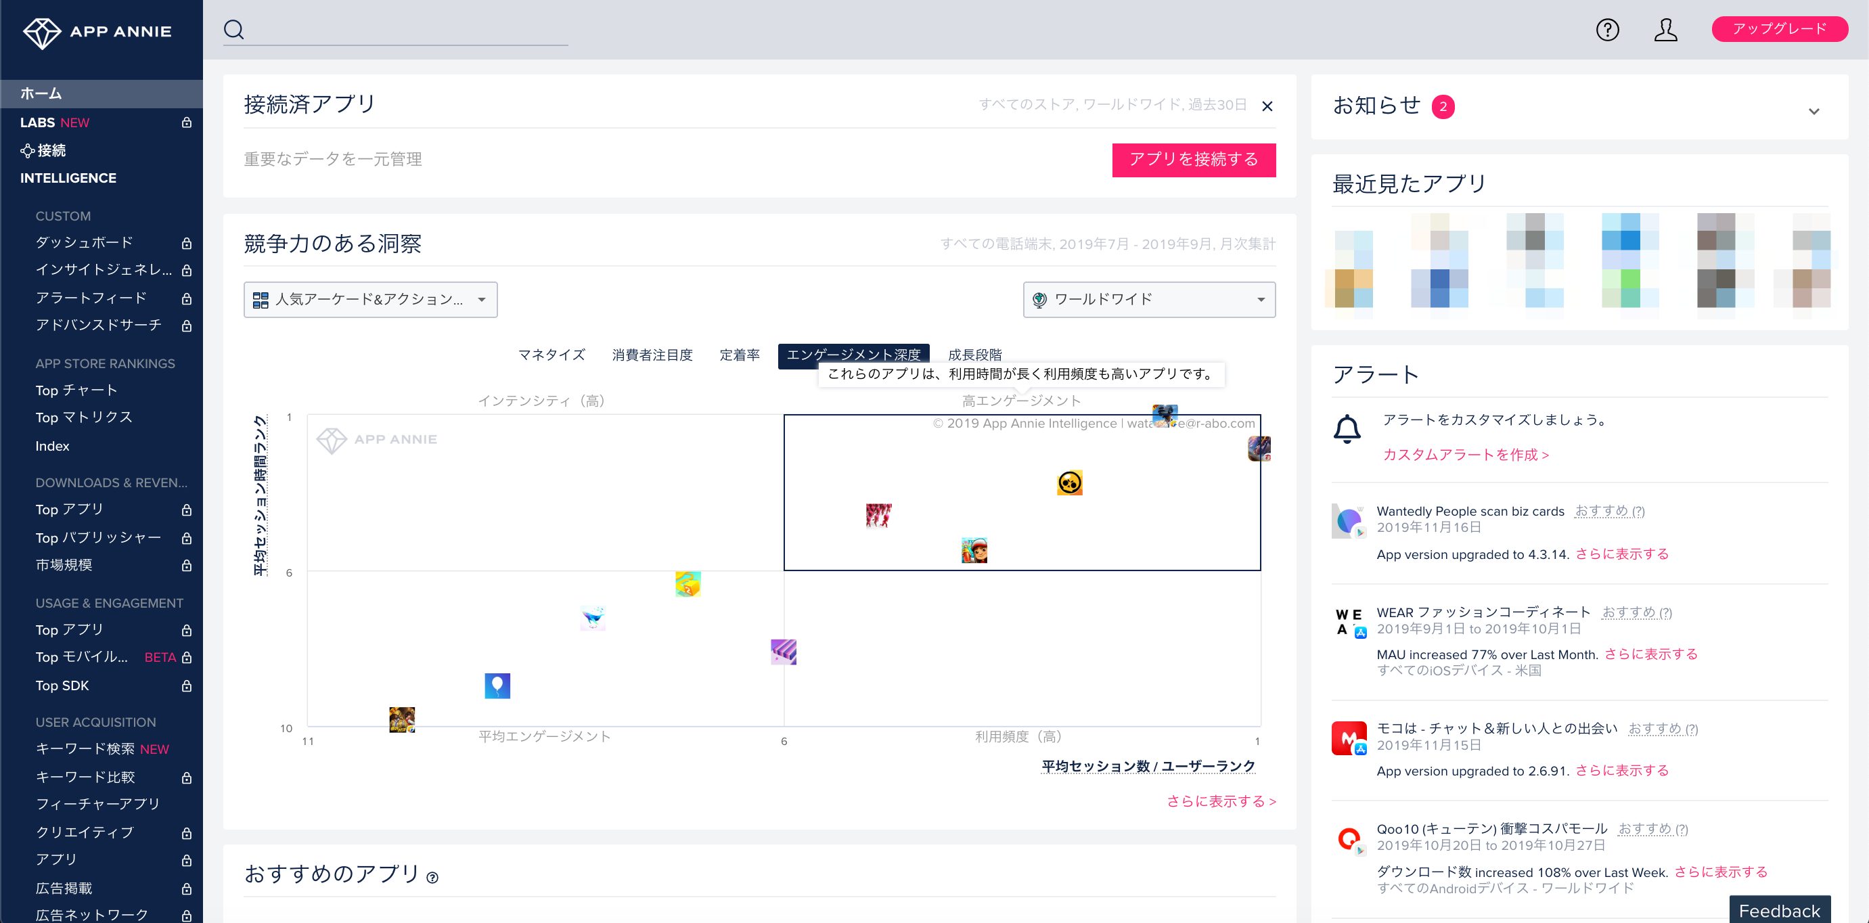
Task: Select the 成長段階 tab
Action: click(x=976, y=355)
